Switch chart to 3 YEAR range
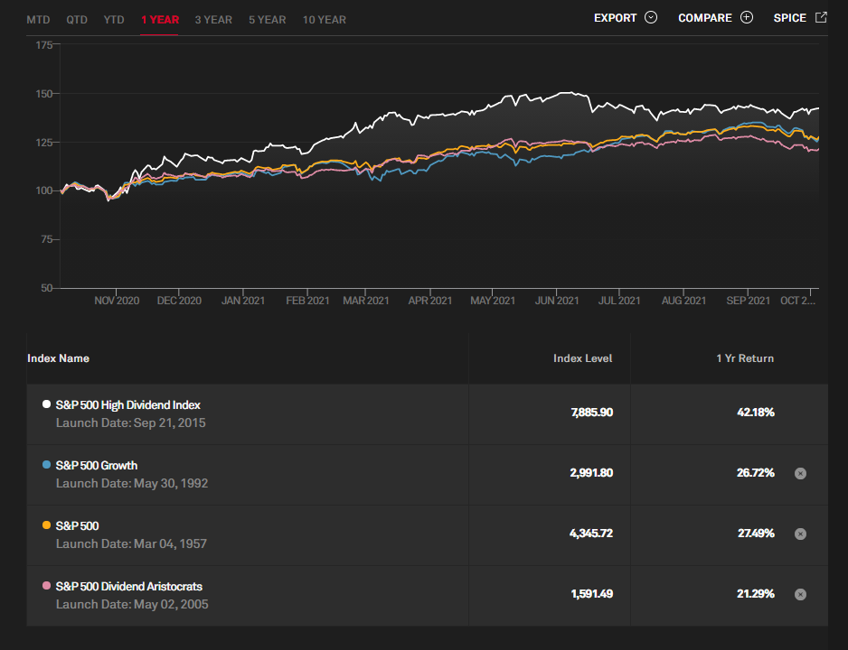This screenshot has width=848, height=650. (x=213, y=20)
